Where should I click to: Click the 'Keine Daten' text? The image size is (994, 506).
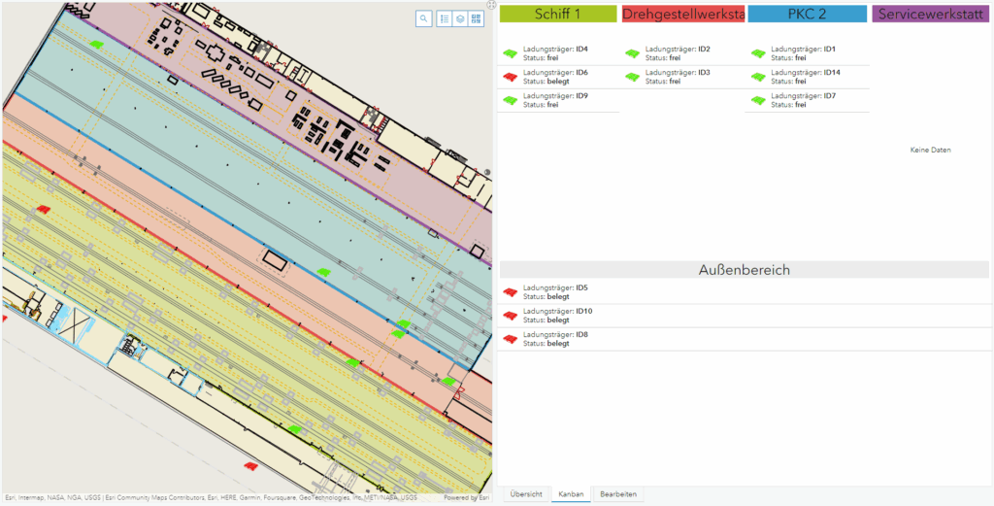point(931,151)
